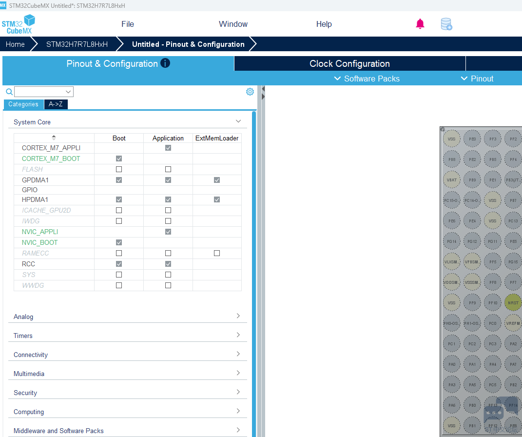Screen dimensions: 522x437
Task: Open the Help menu
Action: pos(324,24)
